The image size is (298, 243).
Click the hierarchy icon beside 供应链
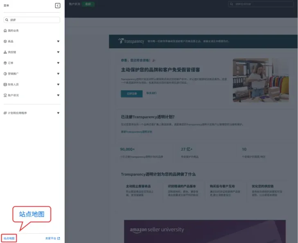(5, 52)
